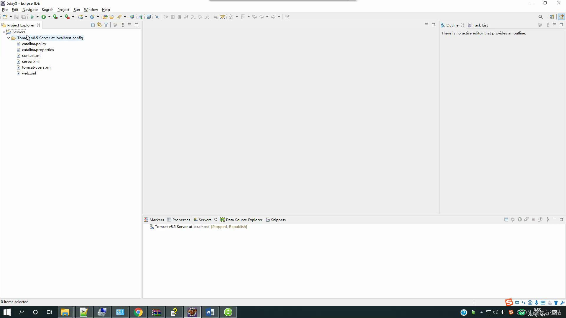
Task: Click the Coverage run icon
Action: pyautogui.click(x=55, y=17)
